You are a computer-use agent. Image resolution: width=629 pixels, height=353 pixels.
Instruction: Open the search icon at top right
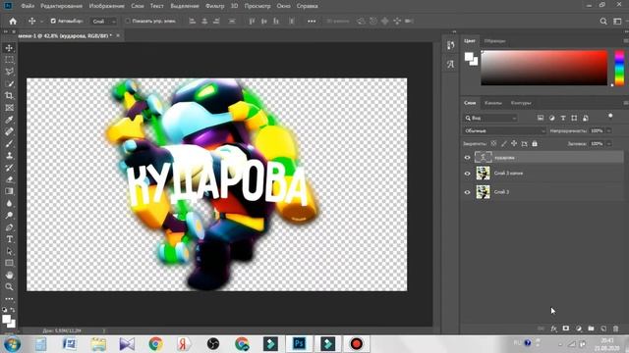(603, 22)
